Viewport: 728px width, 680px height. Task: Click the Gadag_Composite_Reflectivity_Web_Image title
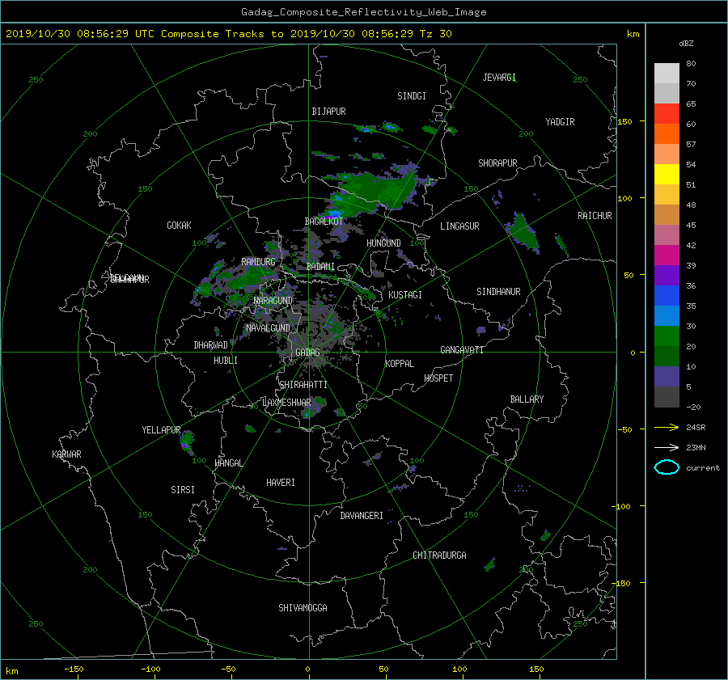pyautogui.click(x=364, y=12)
